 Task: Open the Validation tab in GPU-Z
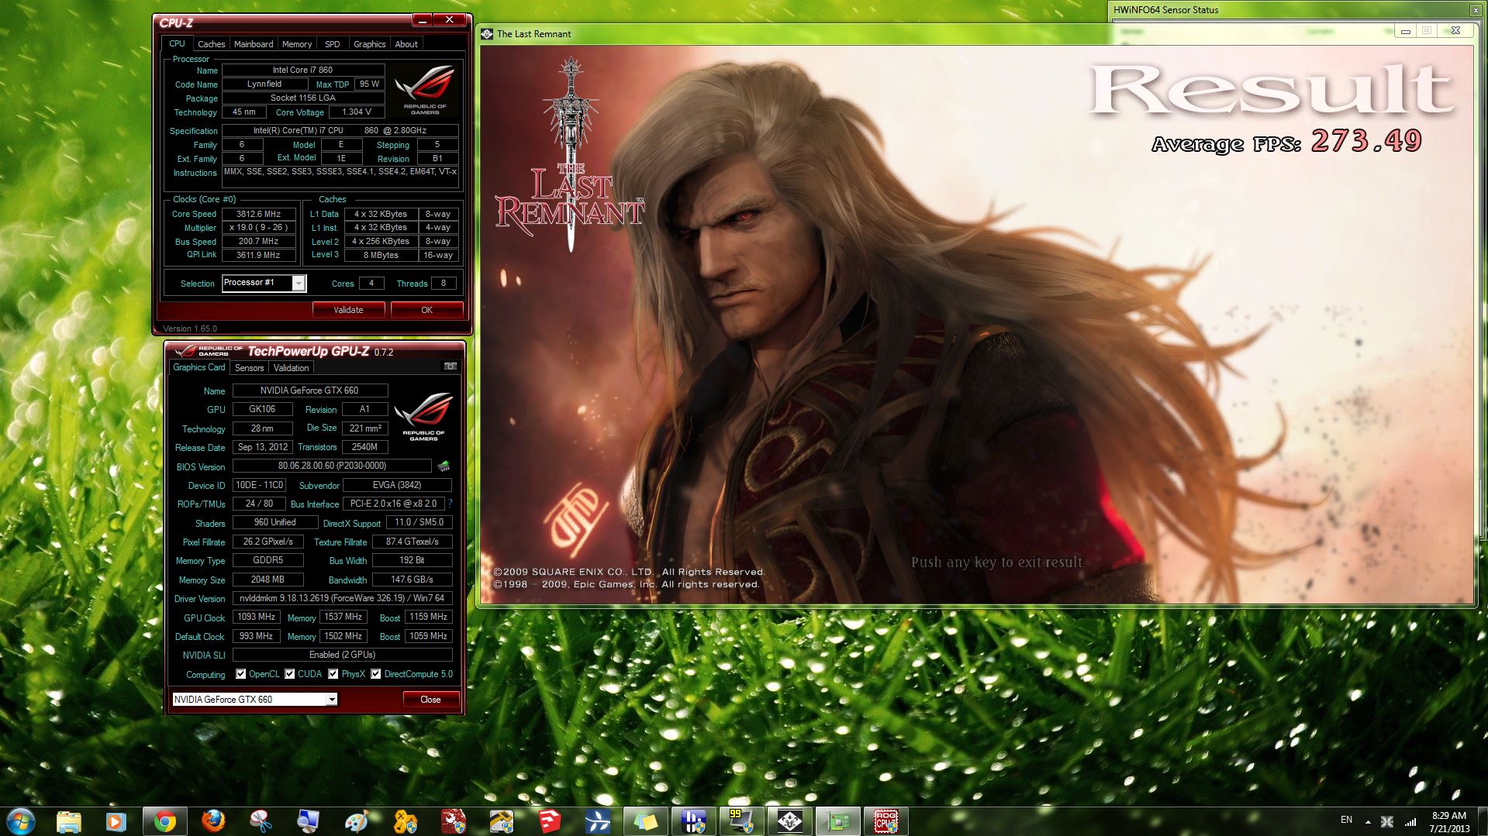tap(292, 368)
